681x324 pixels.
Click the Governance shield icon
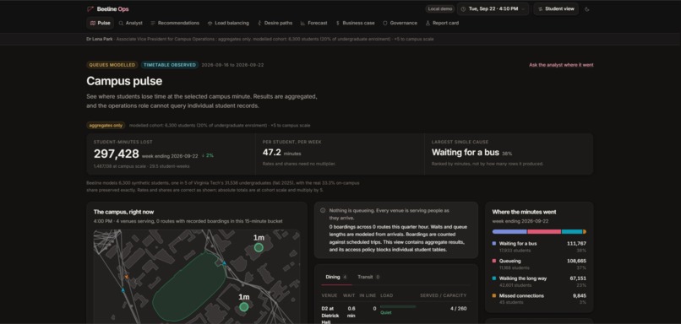click(384, 23)
